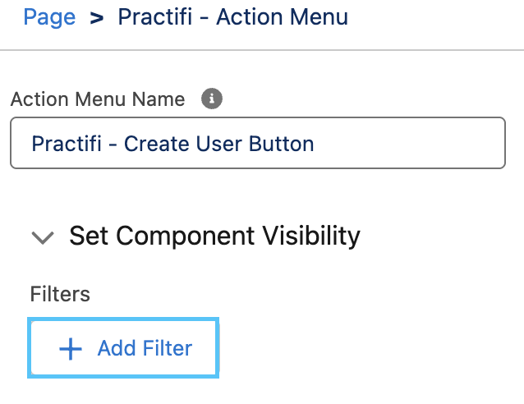
Task: Click the info icon beside Action Menu Name
Action: point(212,99)
